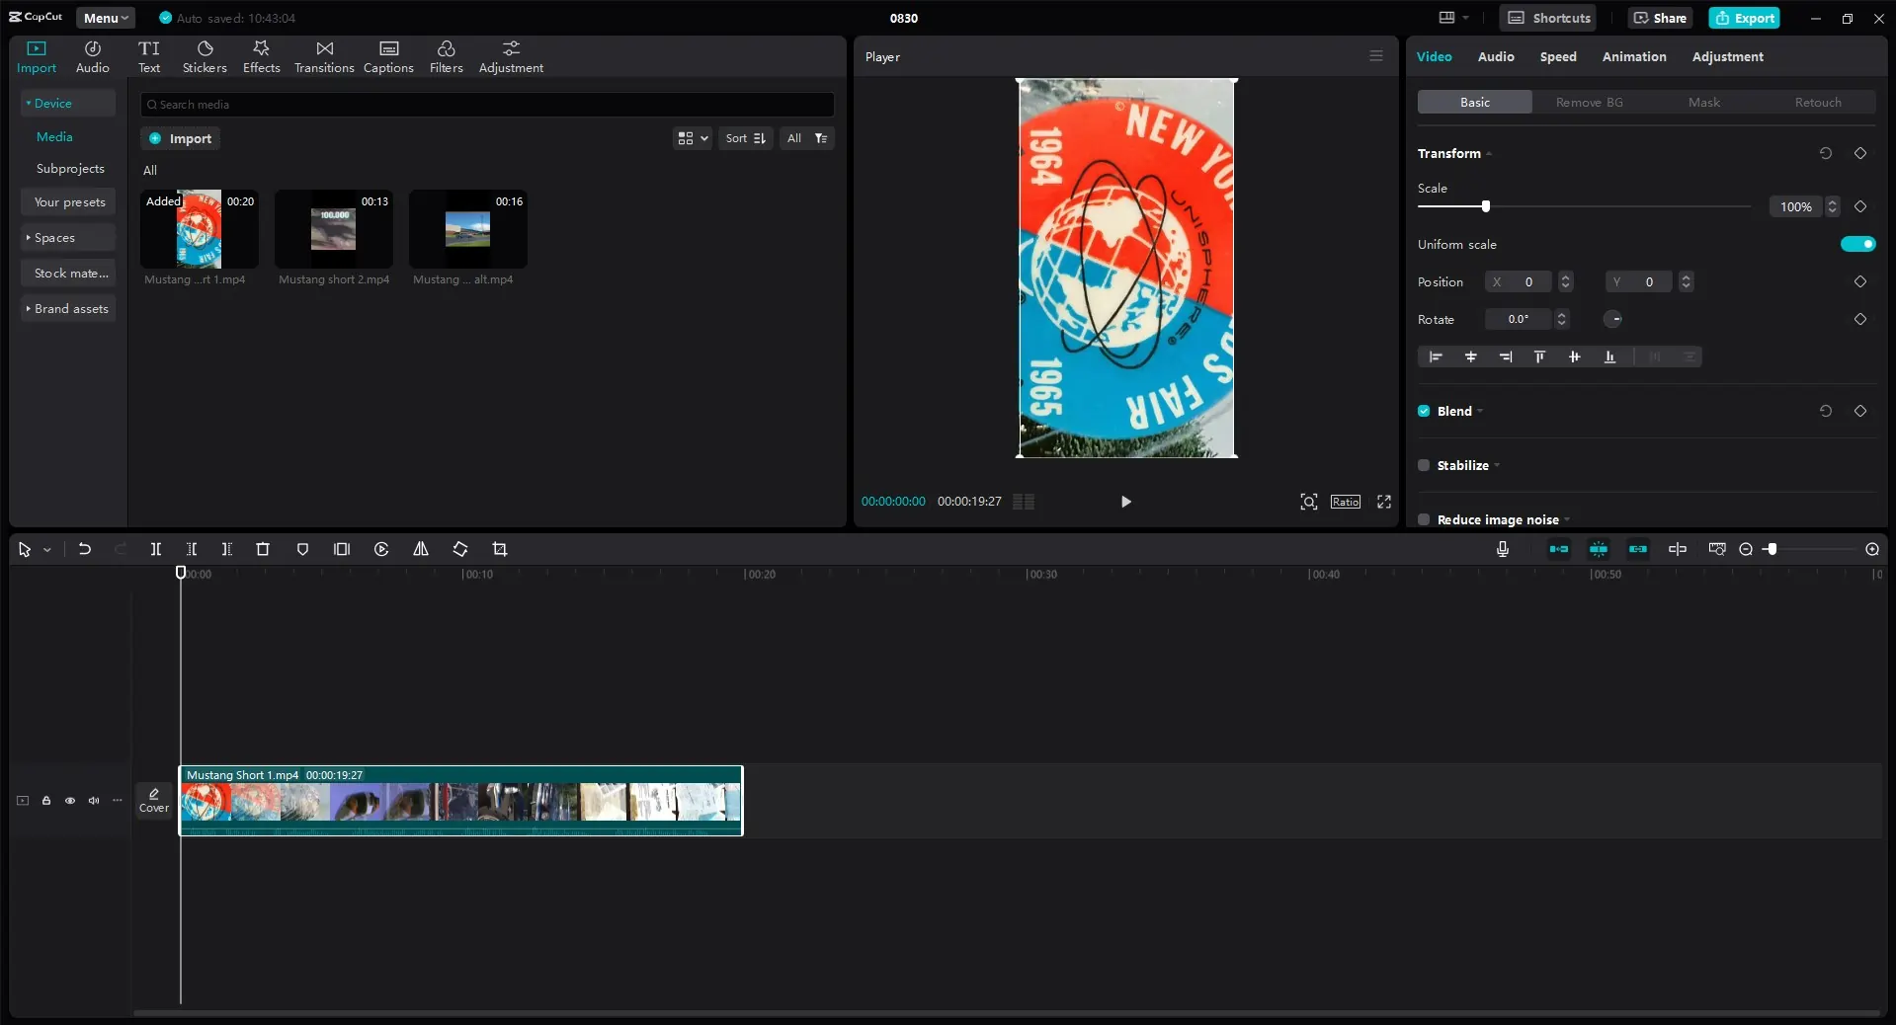Open the Player panel hamburger menu
This screenshot has width=1896, height=1025.
[1376, 55]
